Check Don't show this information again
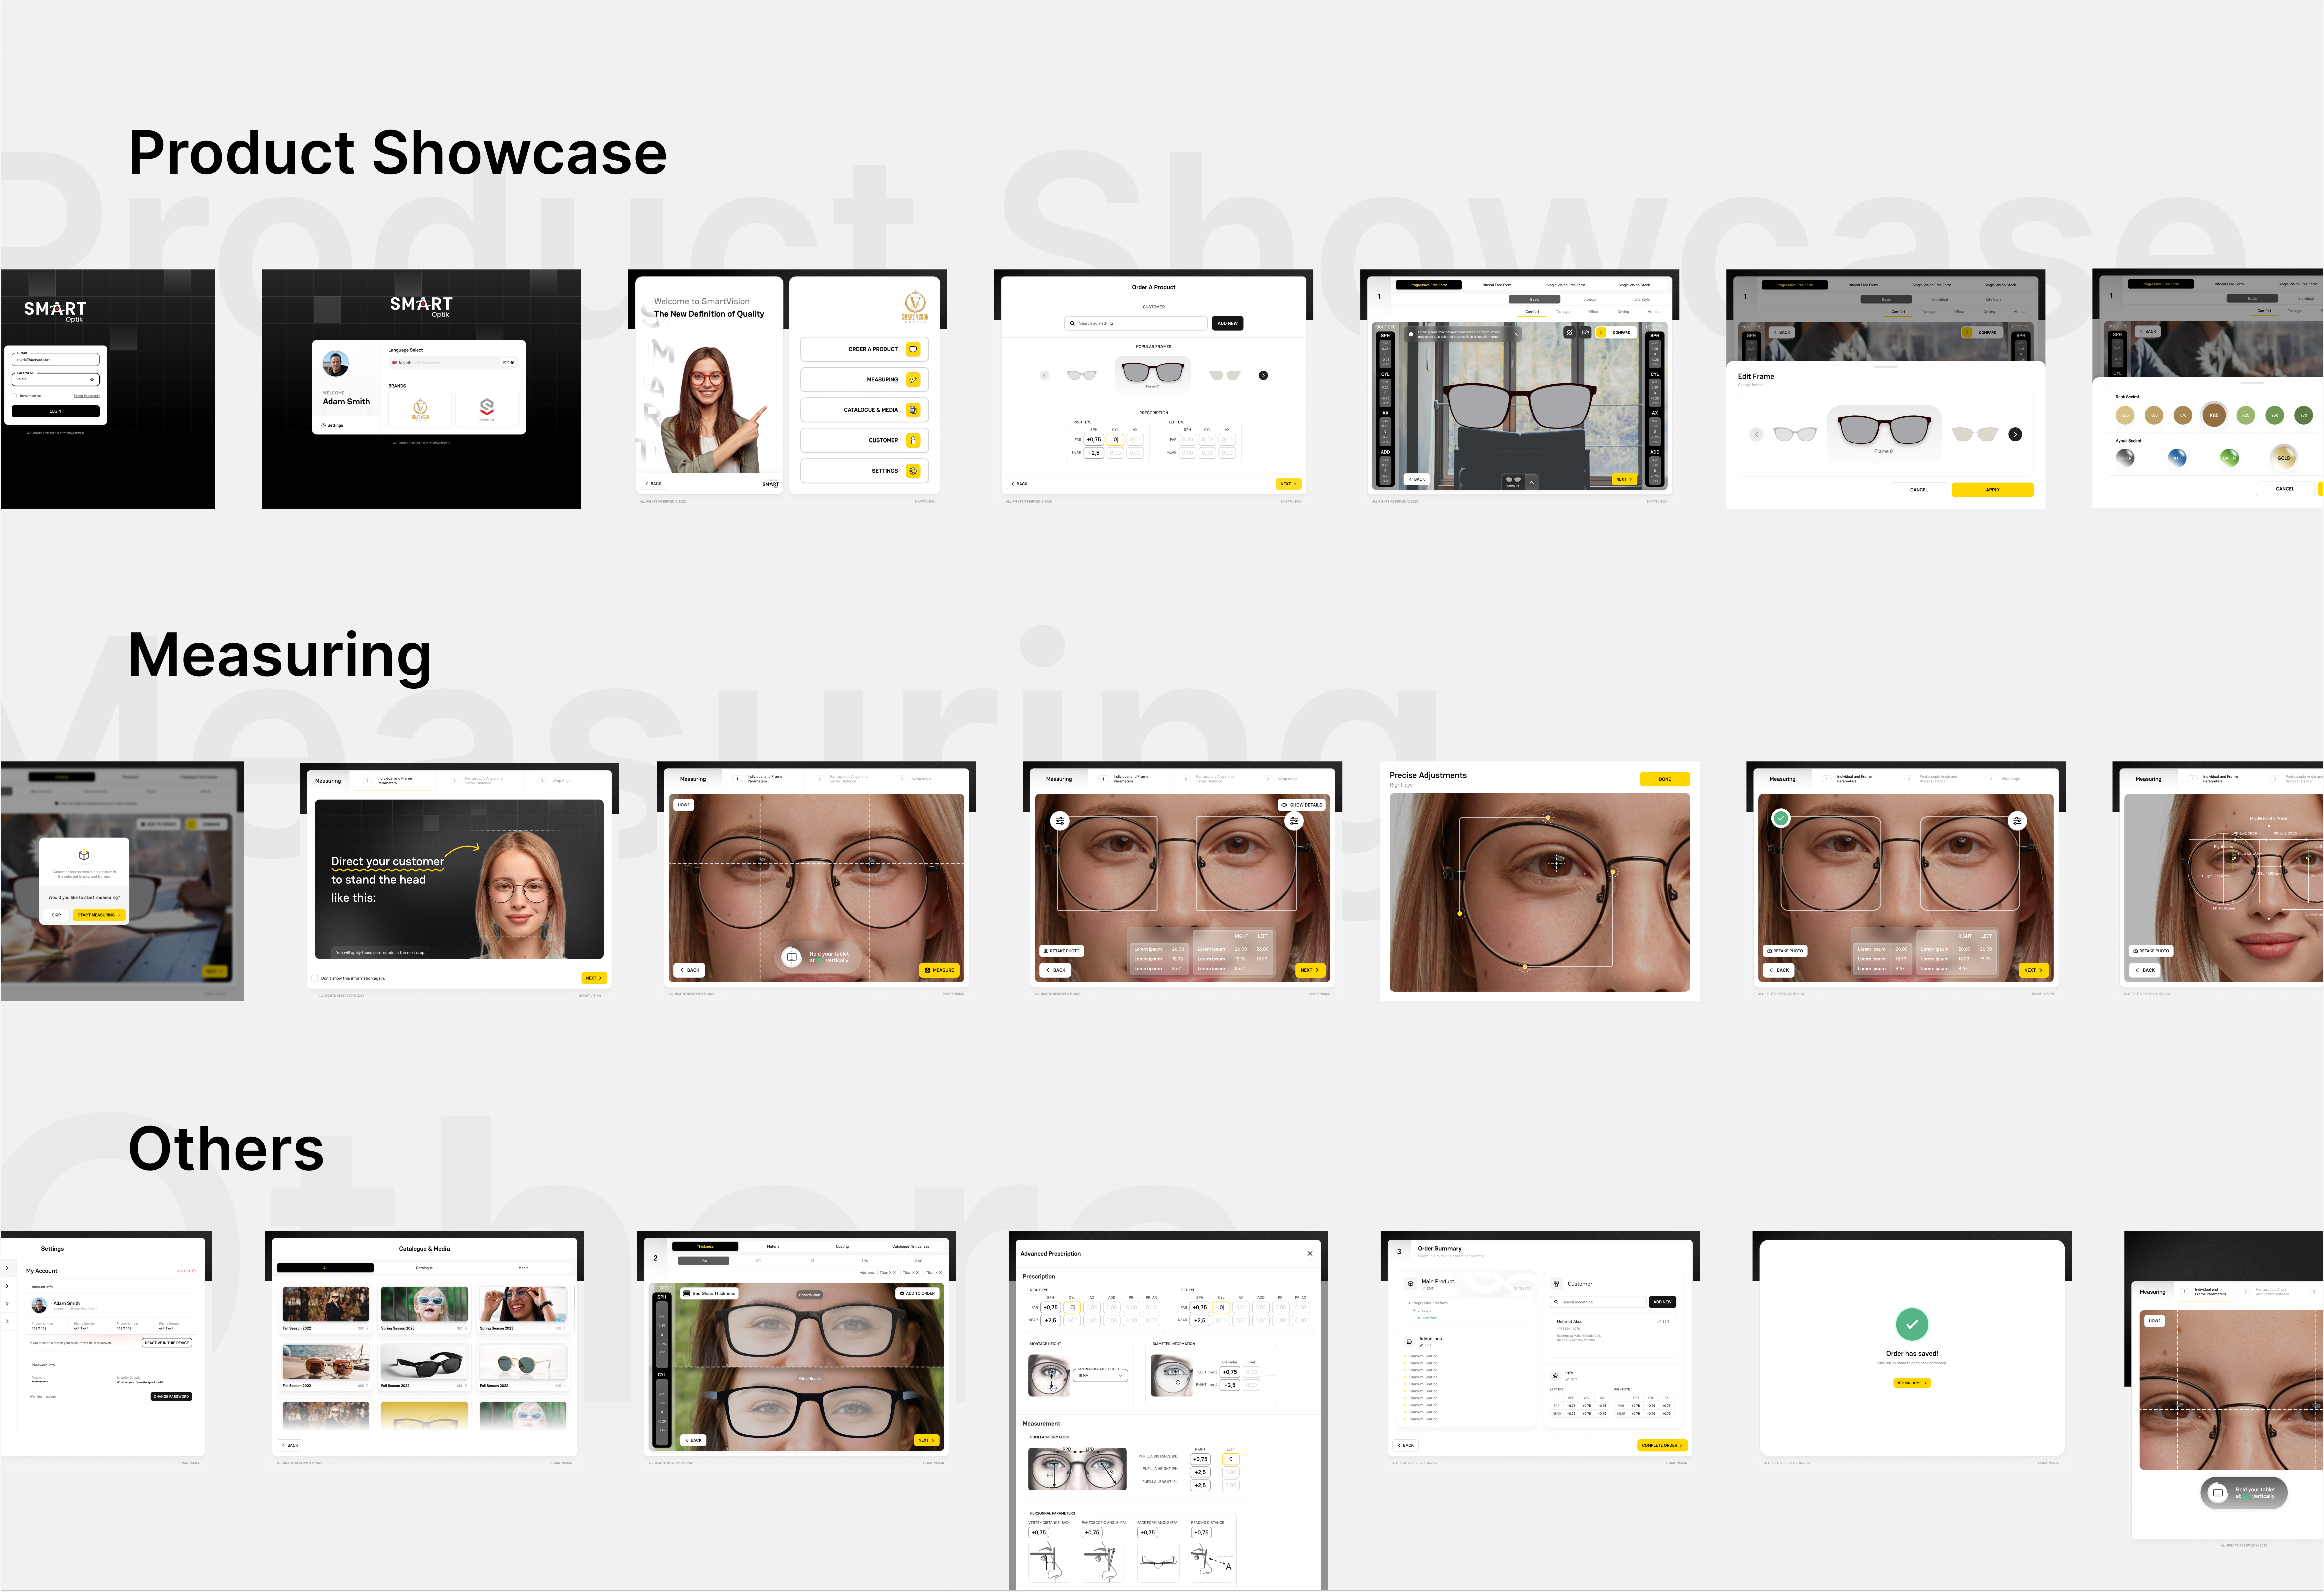Screen dimensions: 2324x1592 (x=315, y=978)
